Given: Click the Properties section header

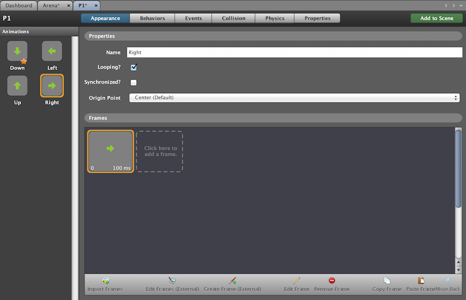Looking at the screenshot, I should click(273, 36).
